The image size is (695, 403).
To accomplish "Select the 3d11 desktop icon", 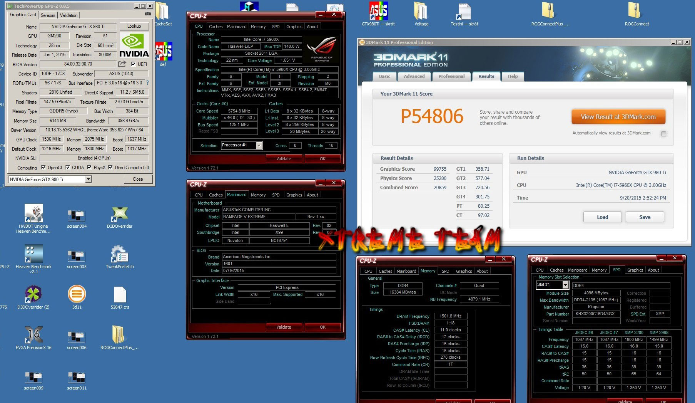I will pyautogui.click(x=77, y=295).
